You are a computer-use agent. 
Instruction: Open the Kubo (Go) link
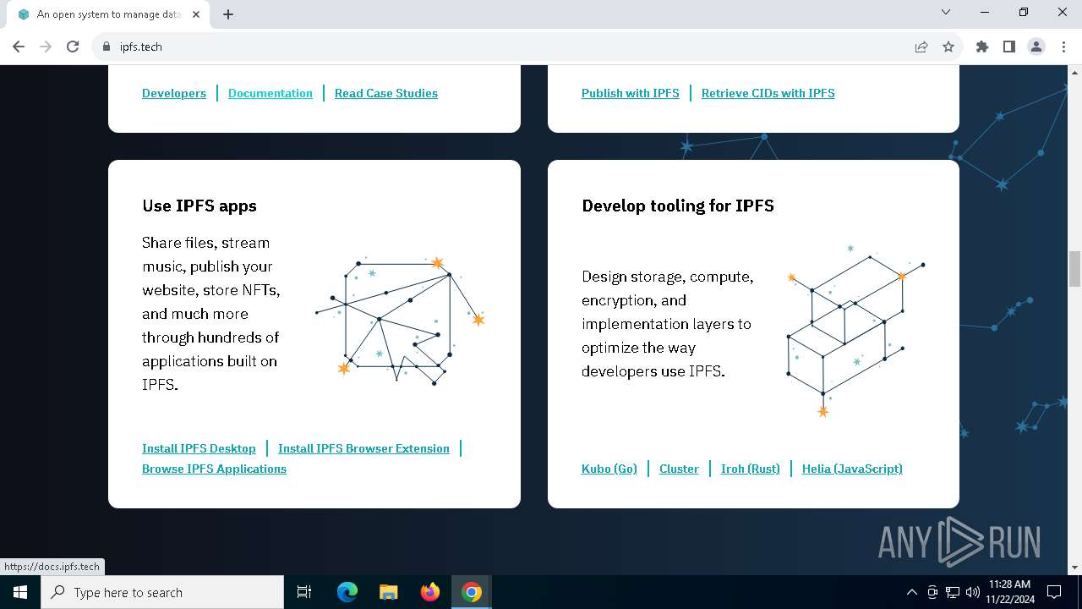pos(609,469)
